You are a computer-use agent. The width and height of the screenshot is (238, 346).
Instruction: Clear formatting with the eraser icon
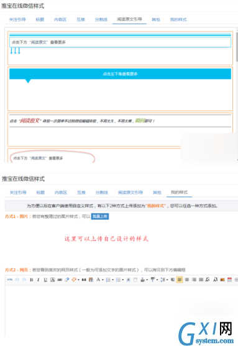click(x=66, y=280)
